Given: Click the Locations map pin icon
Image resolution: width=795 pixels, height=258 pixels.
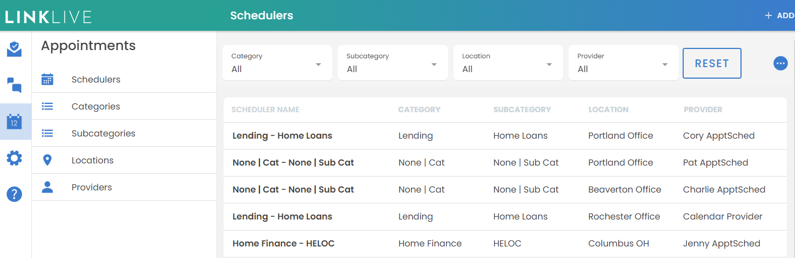Looking at the screenshot, I should pos(47,160).
